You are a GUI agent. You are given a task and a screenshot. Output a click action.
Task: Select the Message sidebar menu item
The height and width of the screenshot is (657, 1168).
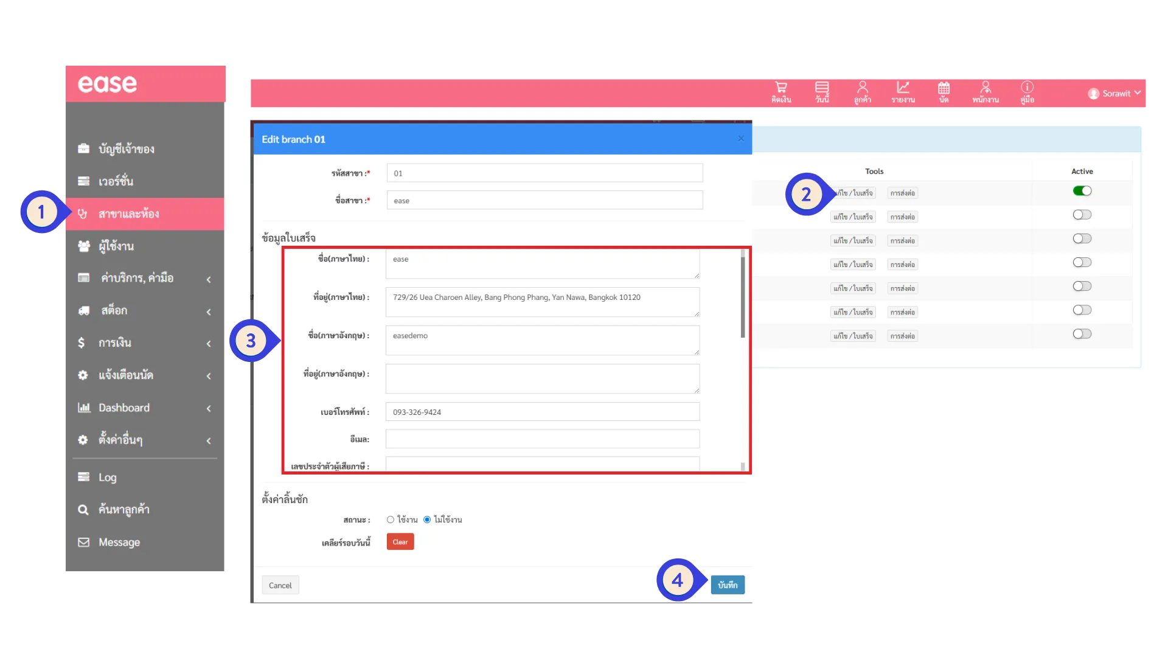tap(119, 542)
